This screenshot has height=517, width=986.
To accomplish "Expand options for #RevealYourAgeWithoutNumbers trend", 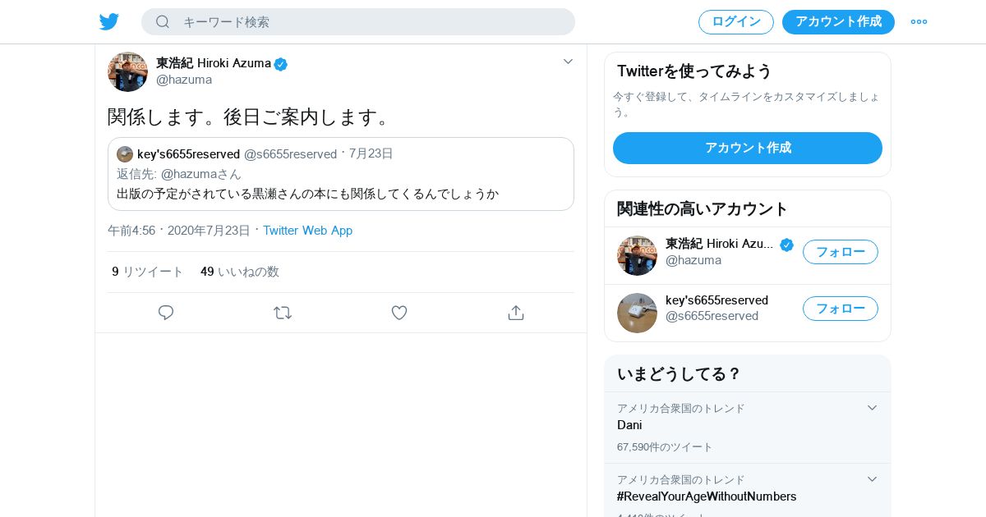I will point(872,479).
